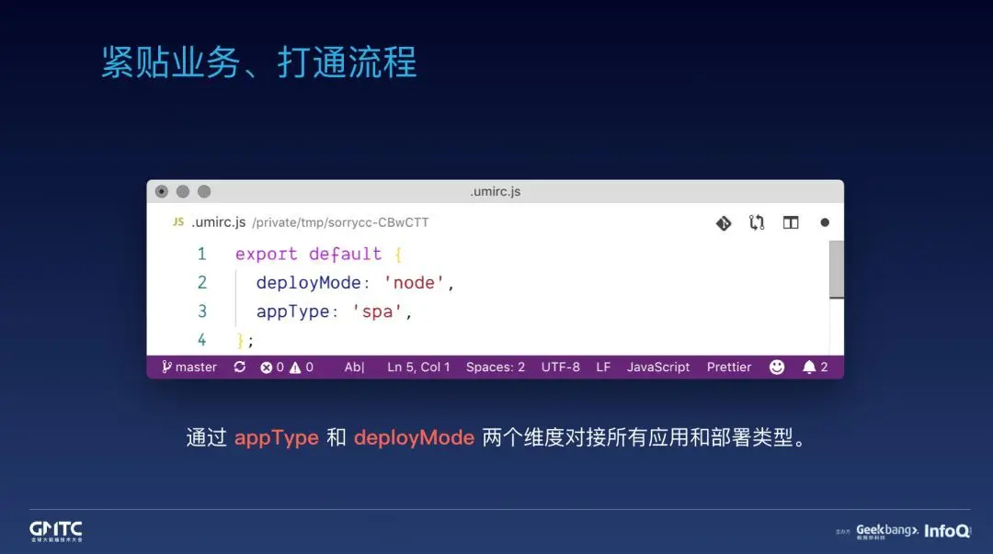Click the unsaved changes dot indicator
Viewport: 993px width, 554px height.
point(825,223)
